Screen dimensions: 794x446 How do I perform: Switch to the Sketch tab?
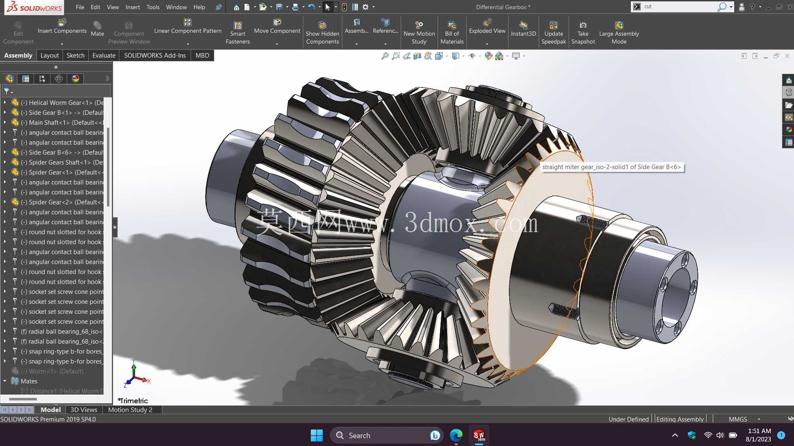(75, 56)
